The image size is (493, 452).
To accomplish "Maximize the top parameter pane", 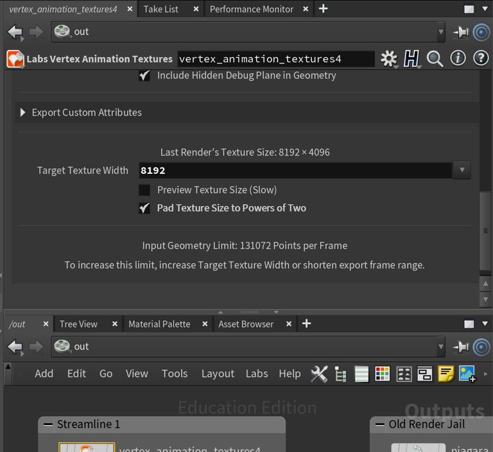I will [x=469, y=9].
